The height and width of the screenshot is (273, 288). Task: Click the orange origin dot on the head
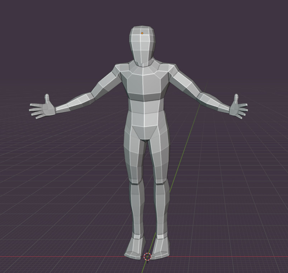click(142, 33)
